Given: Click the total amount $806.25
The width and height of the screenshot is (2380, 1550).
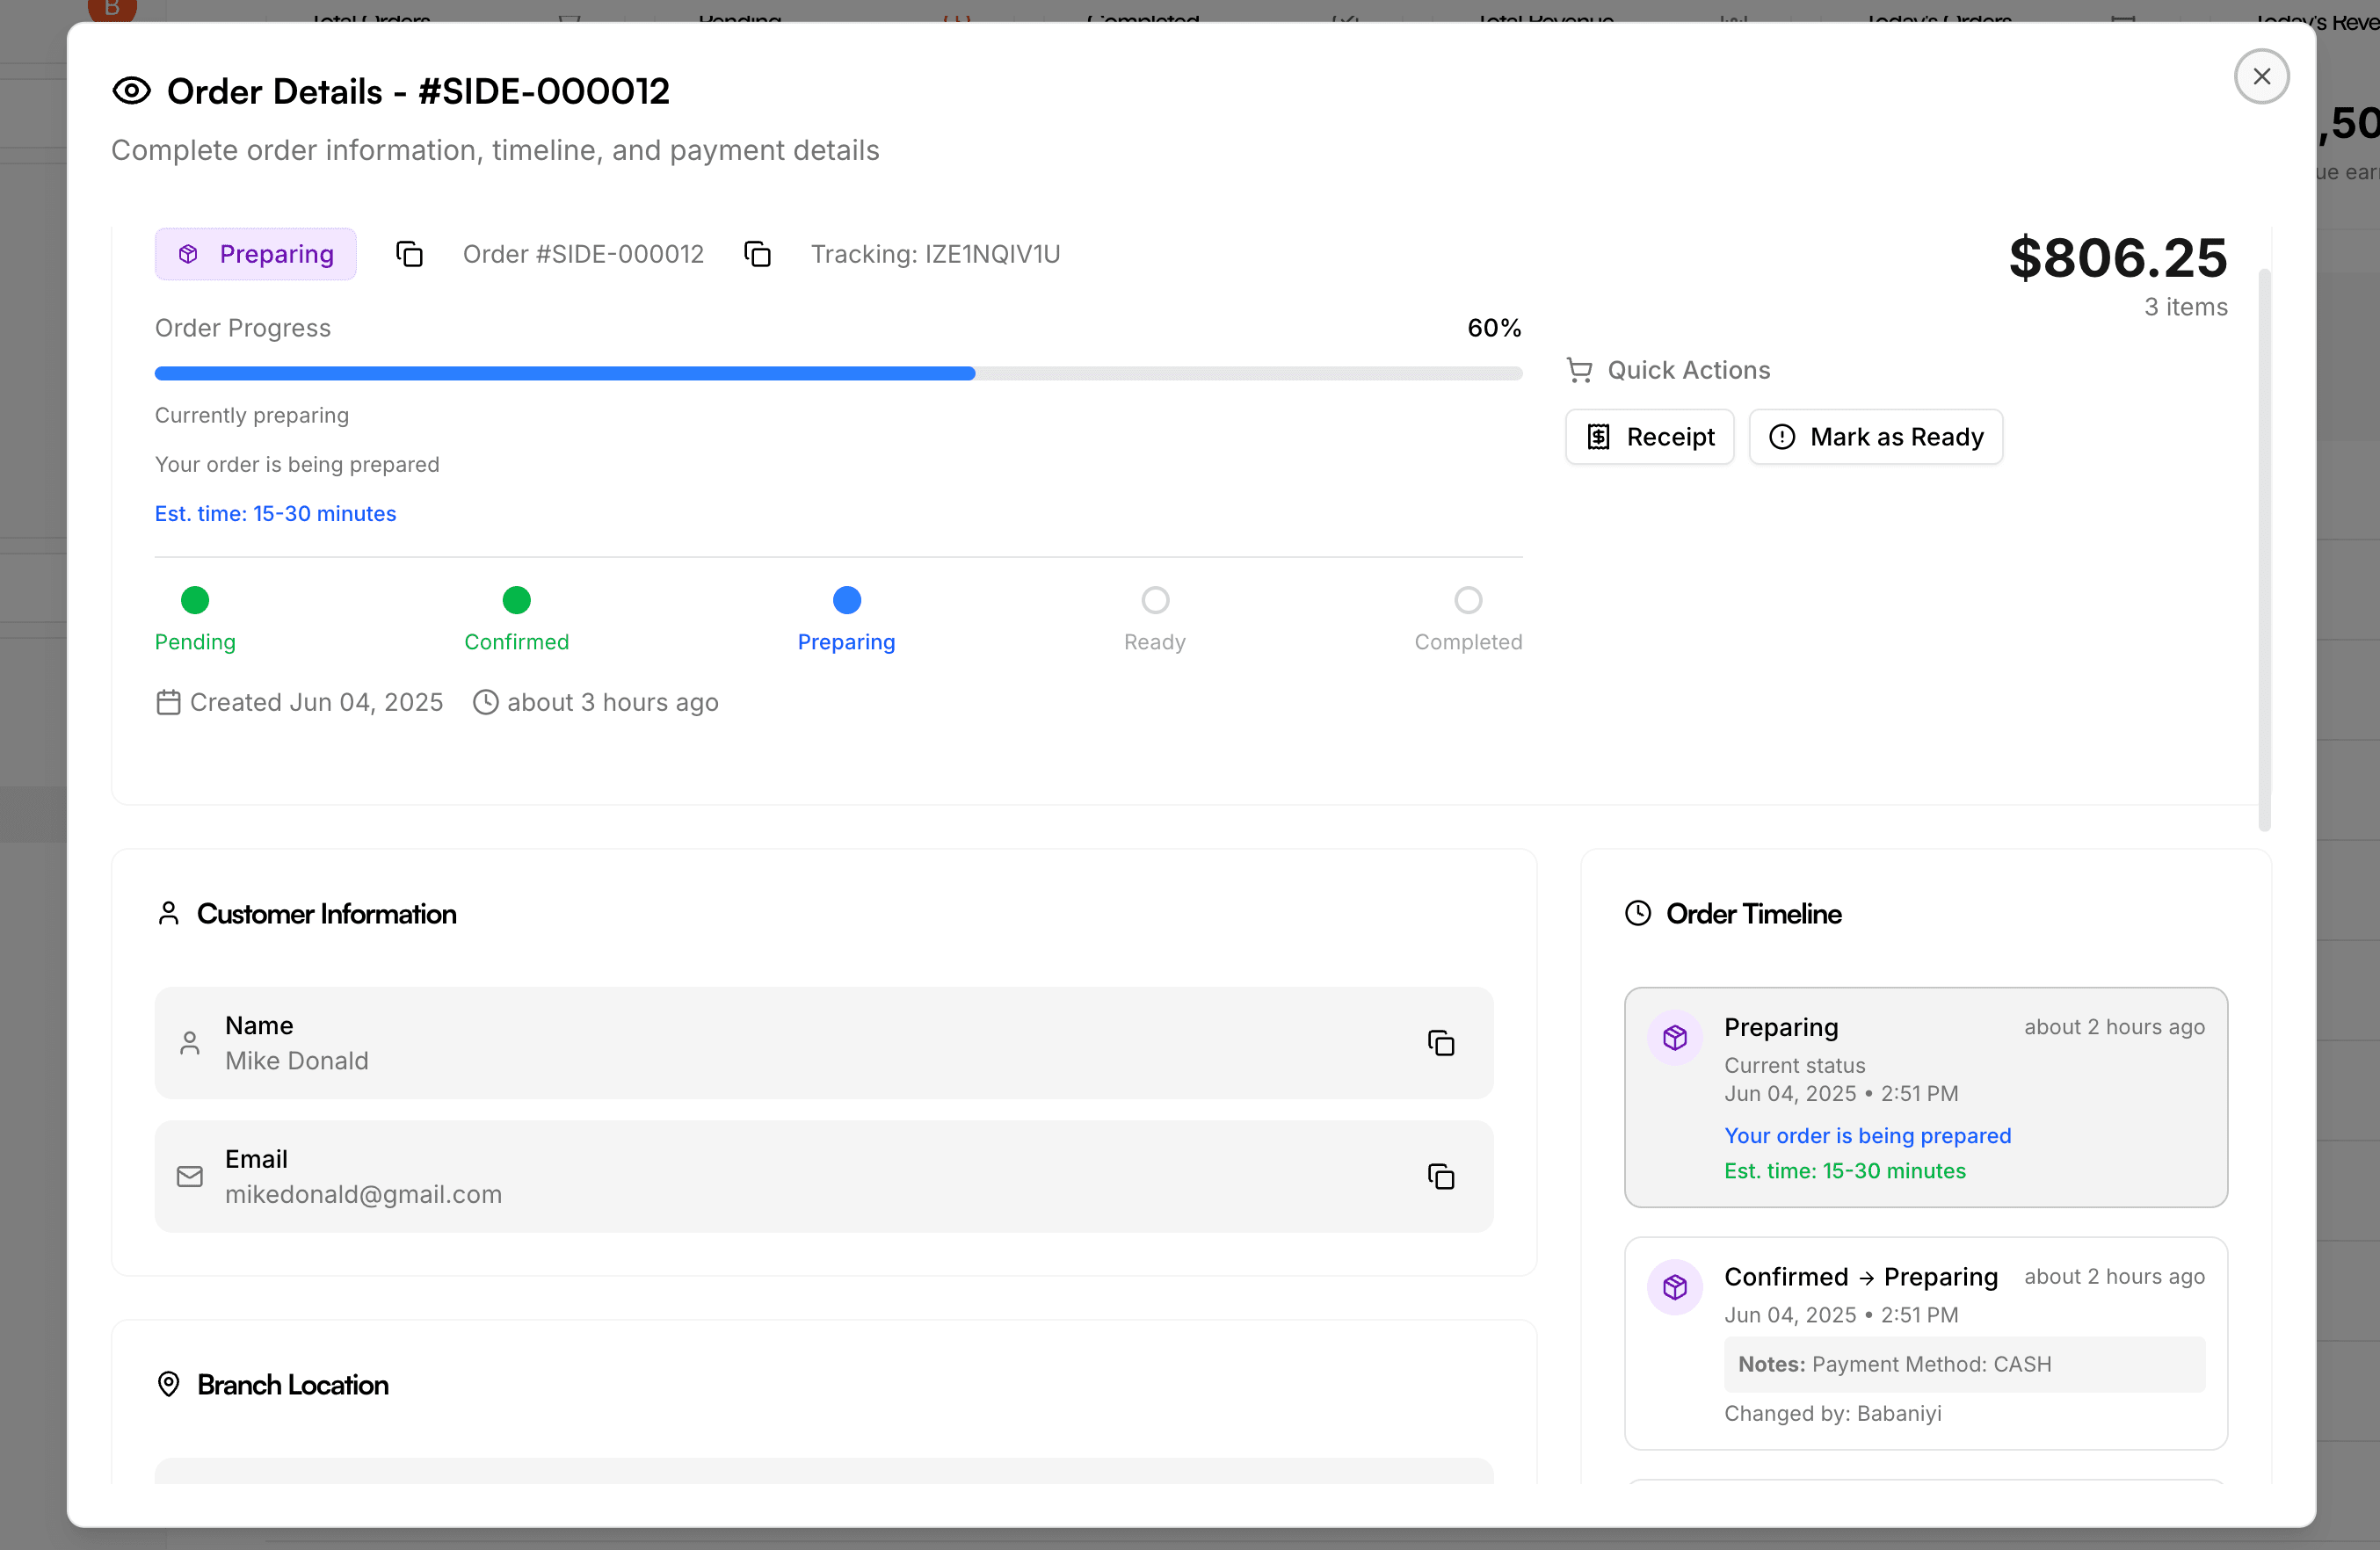Looking at the screenshot, I should pos(2118,258).
